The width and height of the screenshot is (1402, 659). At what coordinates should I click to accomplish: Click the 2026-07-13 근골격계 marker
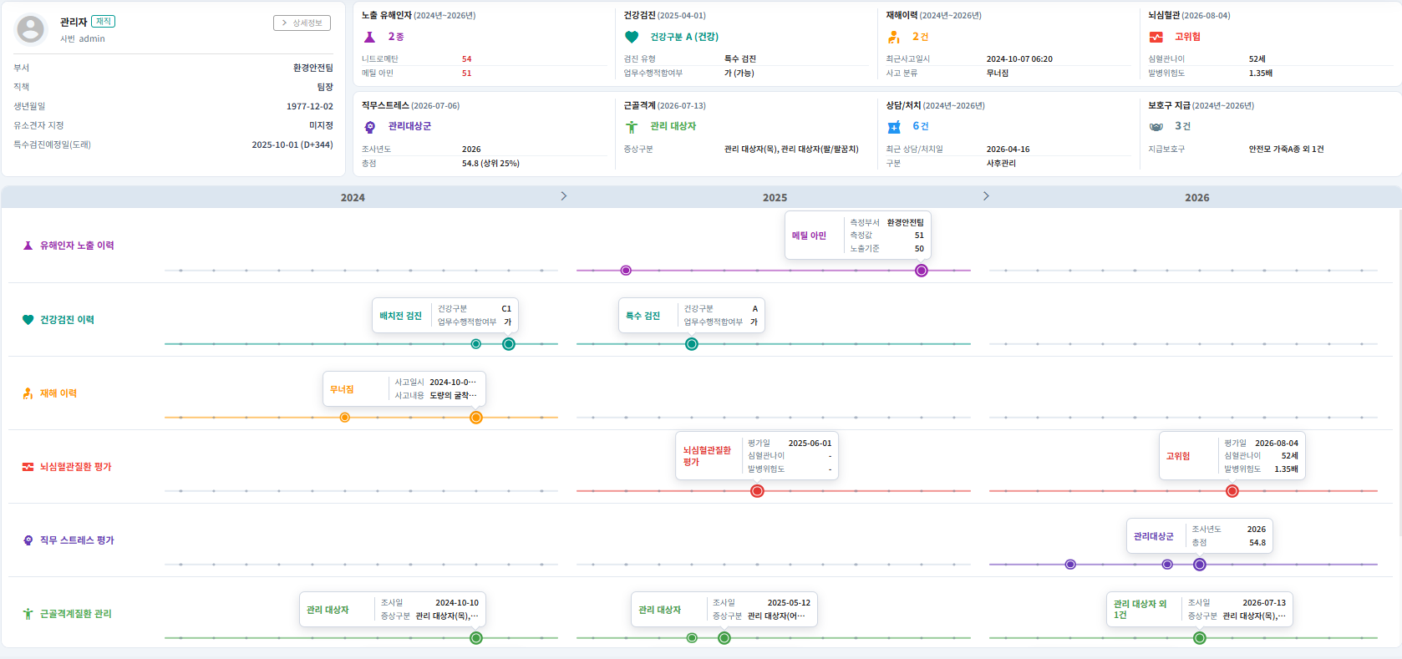1200,638
